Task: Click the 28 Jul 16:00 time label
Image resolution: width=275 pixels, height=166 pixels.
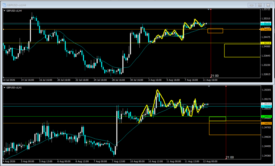Action: pos(118,80)
